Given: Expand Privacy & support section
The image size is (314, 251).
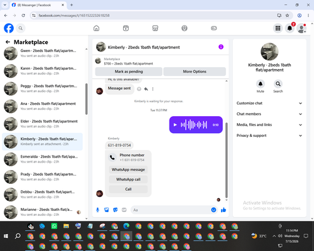Looking at the screenshot, I should (x=269, y=136).
